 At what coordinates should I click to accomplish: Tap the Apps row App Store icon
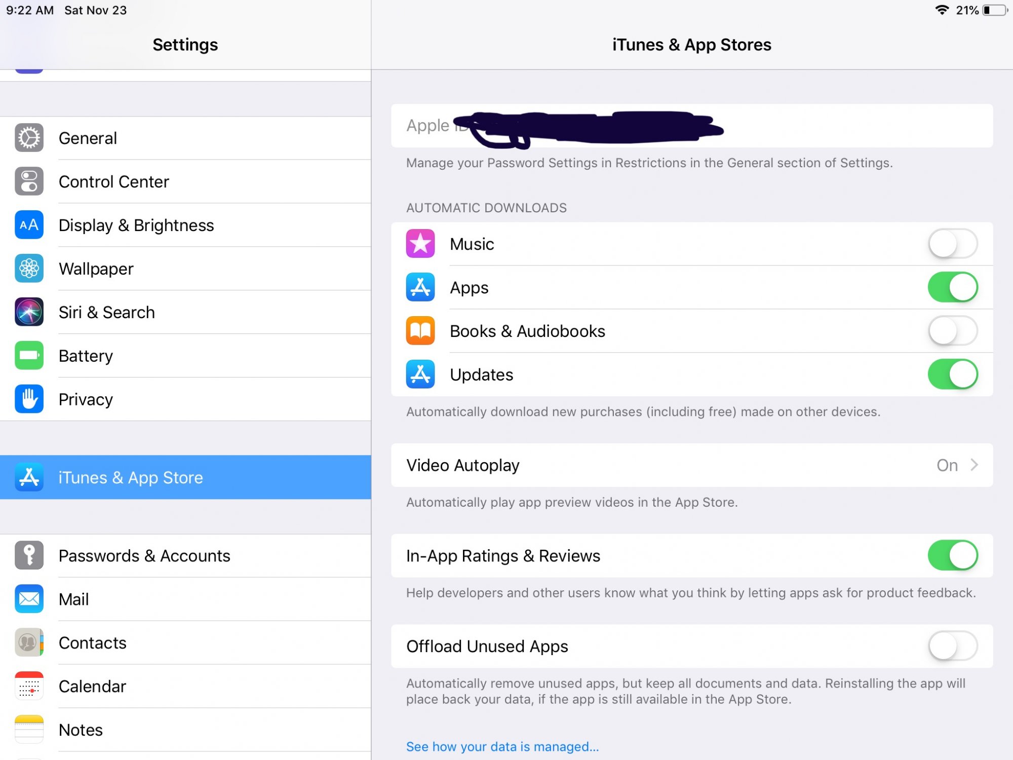point(420,287)
